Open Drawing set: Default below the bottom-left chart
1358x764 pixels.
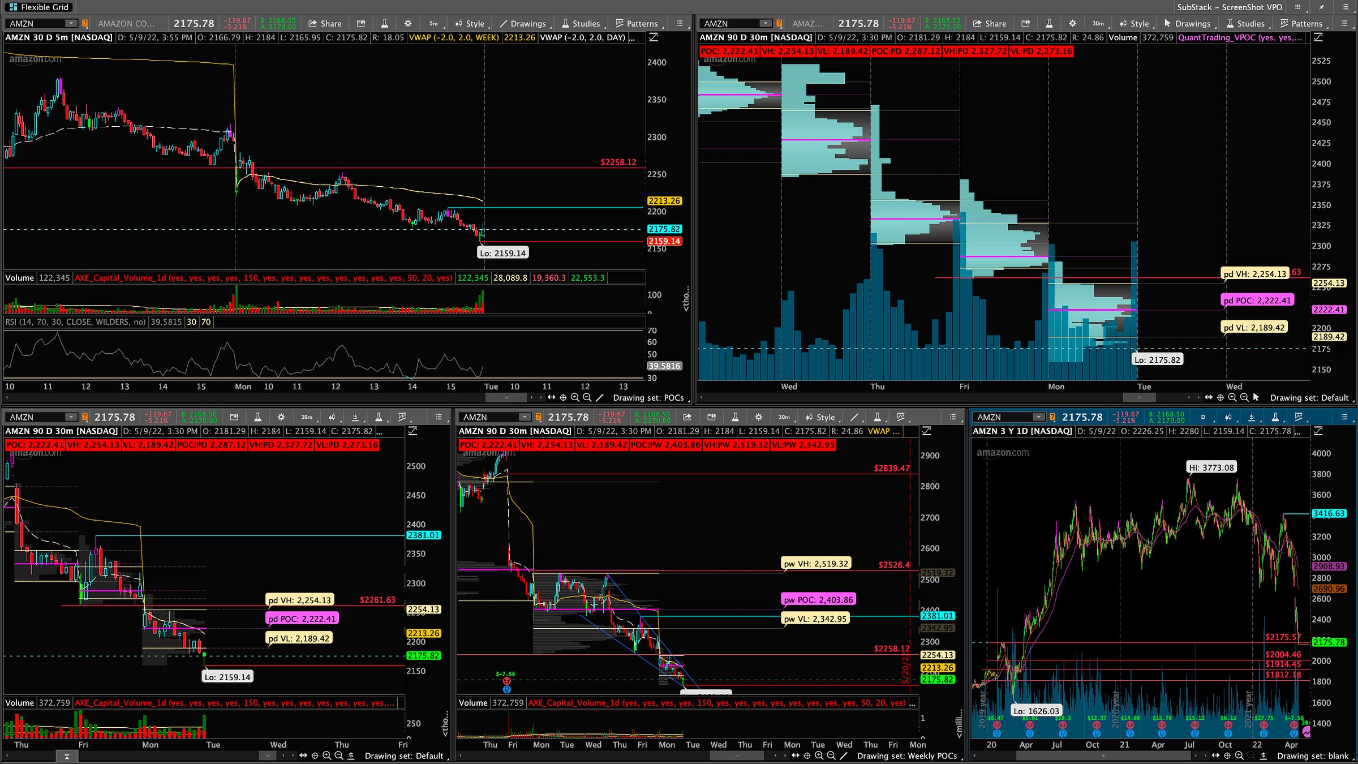404,756
